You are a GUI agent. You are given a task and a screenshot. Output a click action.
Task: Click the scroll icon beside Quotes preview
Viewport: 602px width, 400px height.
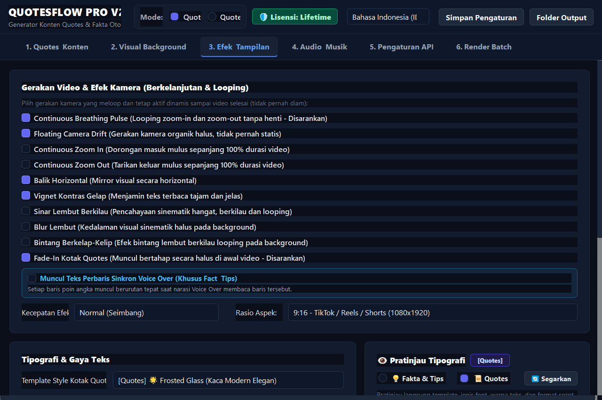pos(478,378)
